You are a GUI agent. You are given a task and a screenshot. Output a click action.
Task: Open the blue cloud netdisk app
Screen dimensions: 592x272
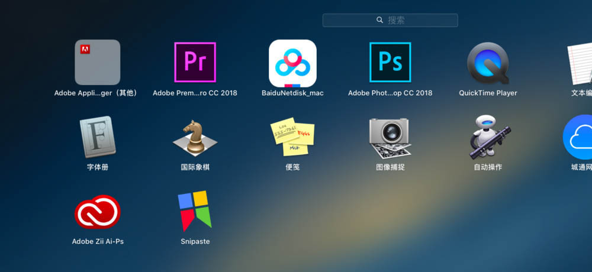click(x=578, y=137)
